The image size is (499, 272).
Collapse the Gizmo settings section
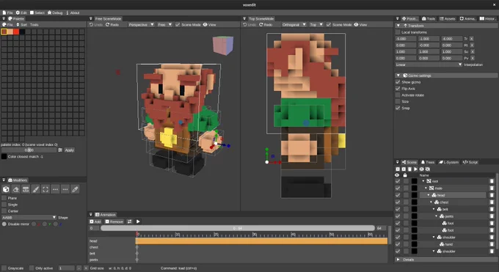point(398,76)
